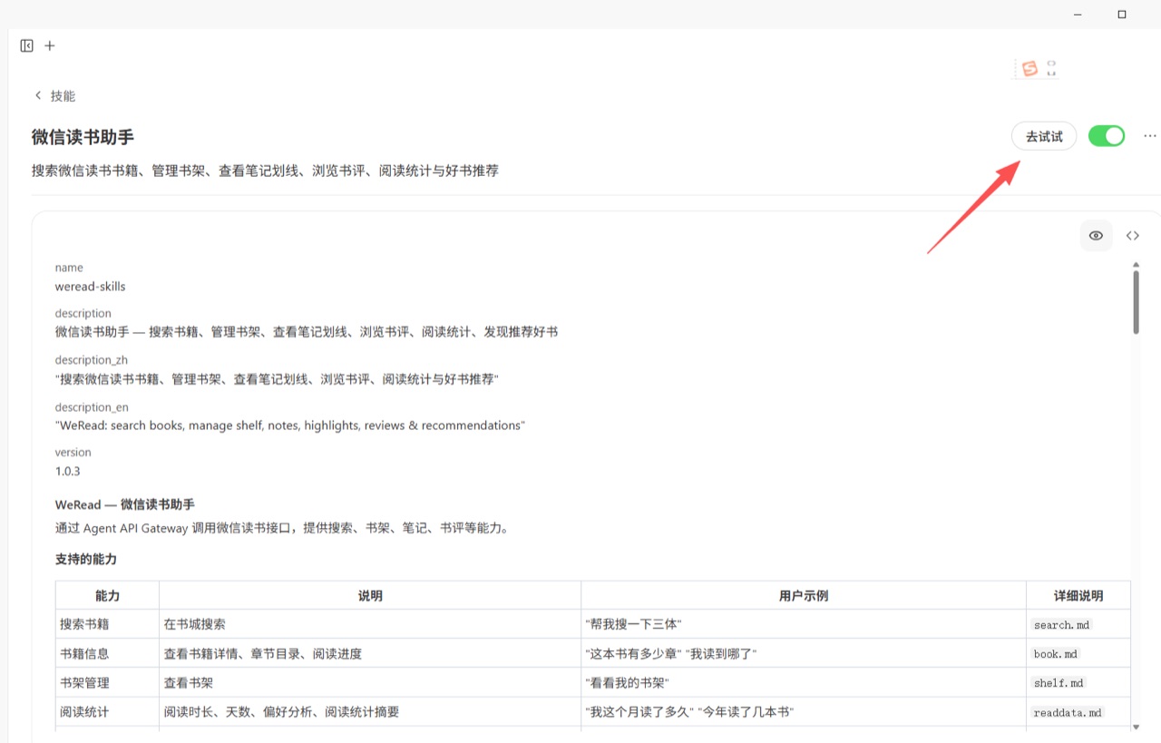Go back using the chevron beside 技能
Viewport: 1161px width, 743px height.
[38, 95]
